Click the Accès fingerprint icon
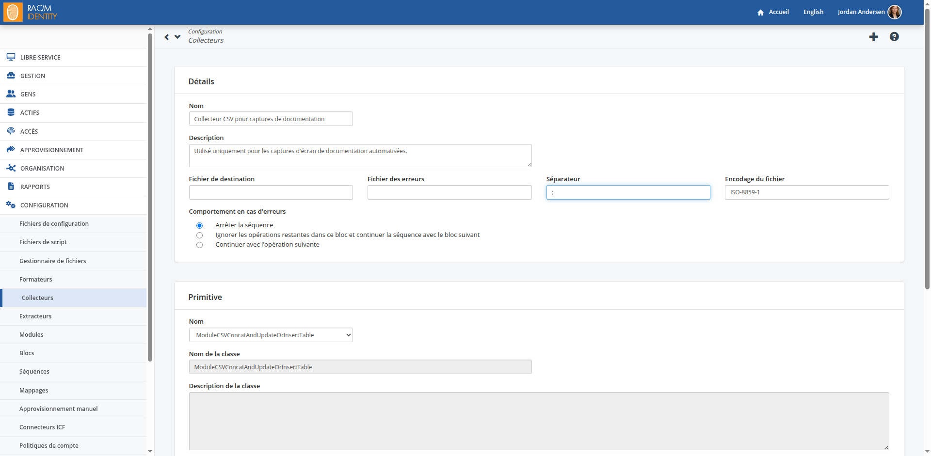This screenshot has height=456, width=931. tap(11, 131)
